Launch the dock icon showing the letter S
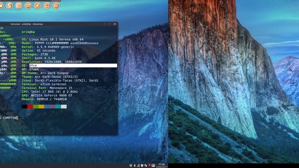Viewport: 299px width, 168px height. (x=9, y=6)
